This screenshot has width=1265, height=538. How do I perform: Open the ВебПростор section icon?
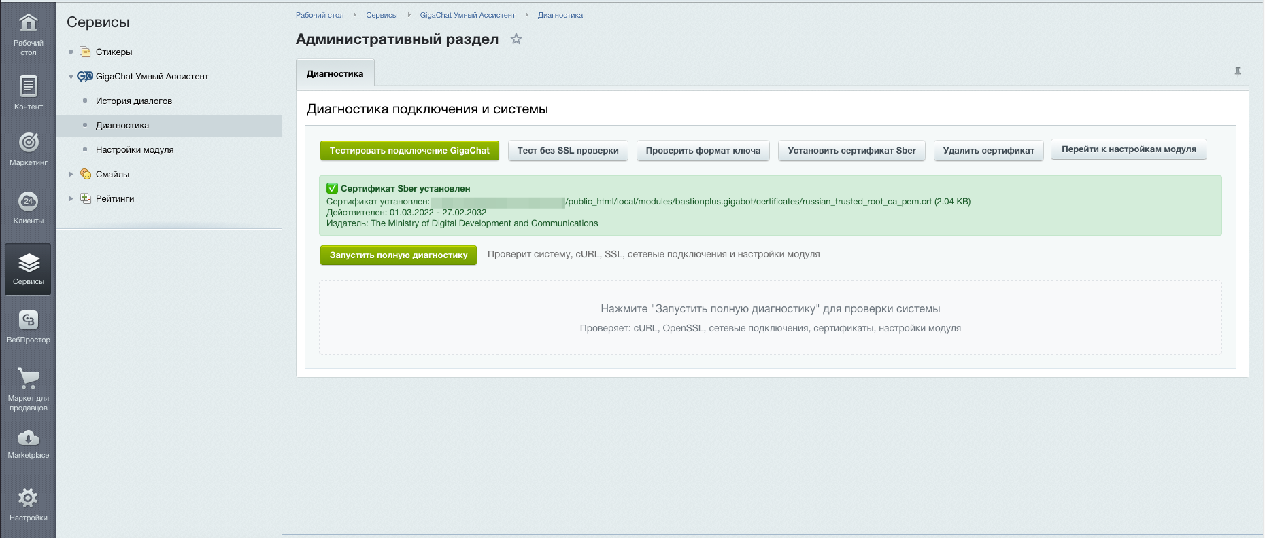[x=28, y=320]
